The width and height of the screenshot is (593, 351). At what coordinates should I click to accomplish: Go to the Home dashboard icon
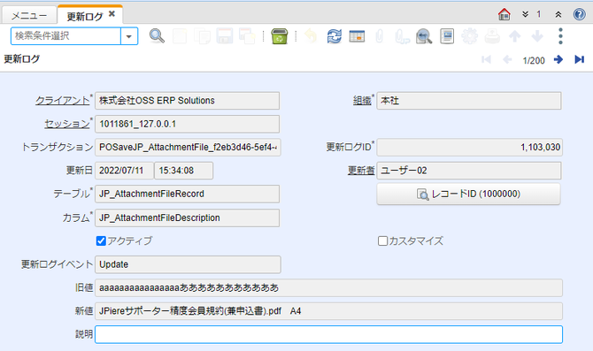click(x=504, y=14)
